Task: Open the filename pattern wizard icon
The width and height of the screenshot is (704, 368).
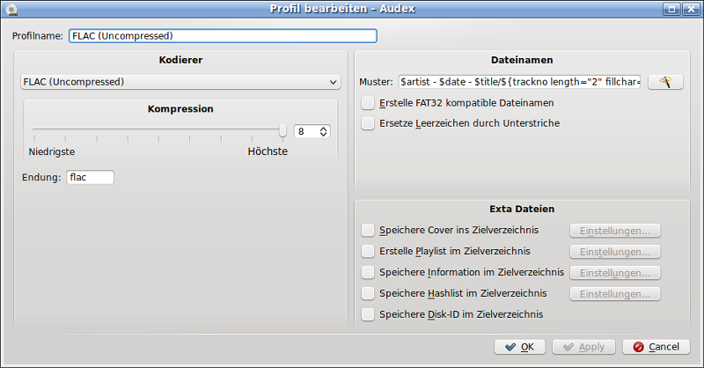Action: [x=665, y=82]
